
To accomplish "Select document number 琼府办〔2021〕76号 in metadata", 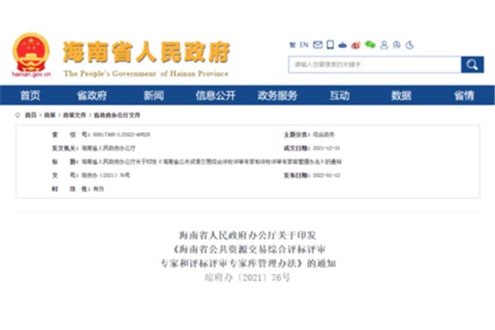I will (x=106, y=175).
